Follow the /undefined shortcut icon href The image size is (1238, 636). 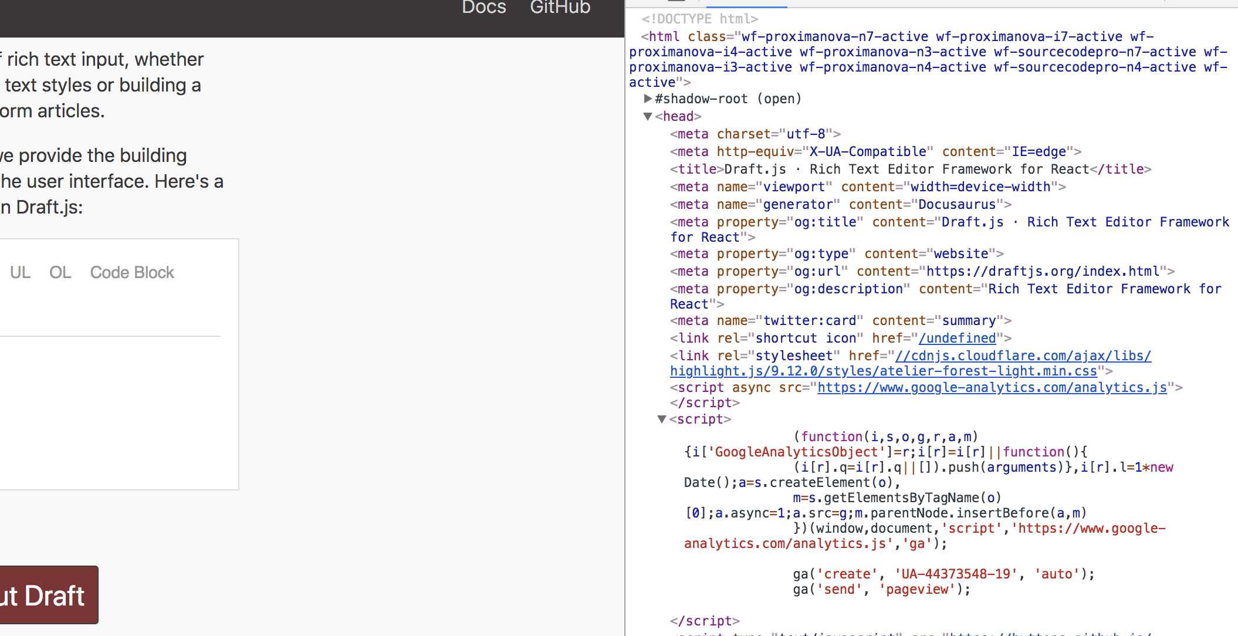957,338
